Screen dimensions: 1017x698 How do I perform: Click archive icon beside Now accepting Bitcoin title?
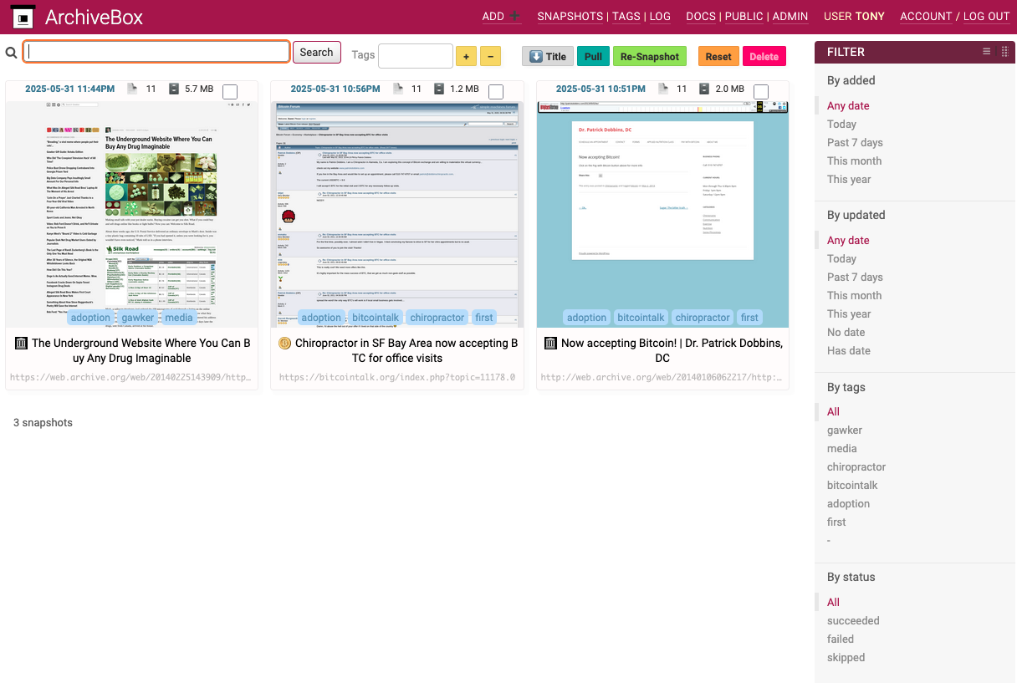pyautogui.click(x=550, y=344)
